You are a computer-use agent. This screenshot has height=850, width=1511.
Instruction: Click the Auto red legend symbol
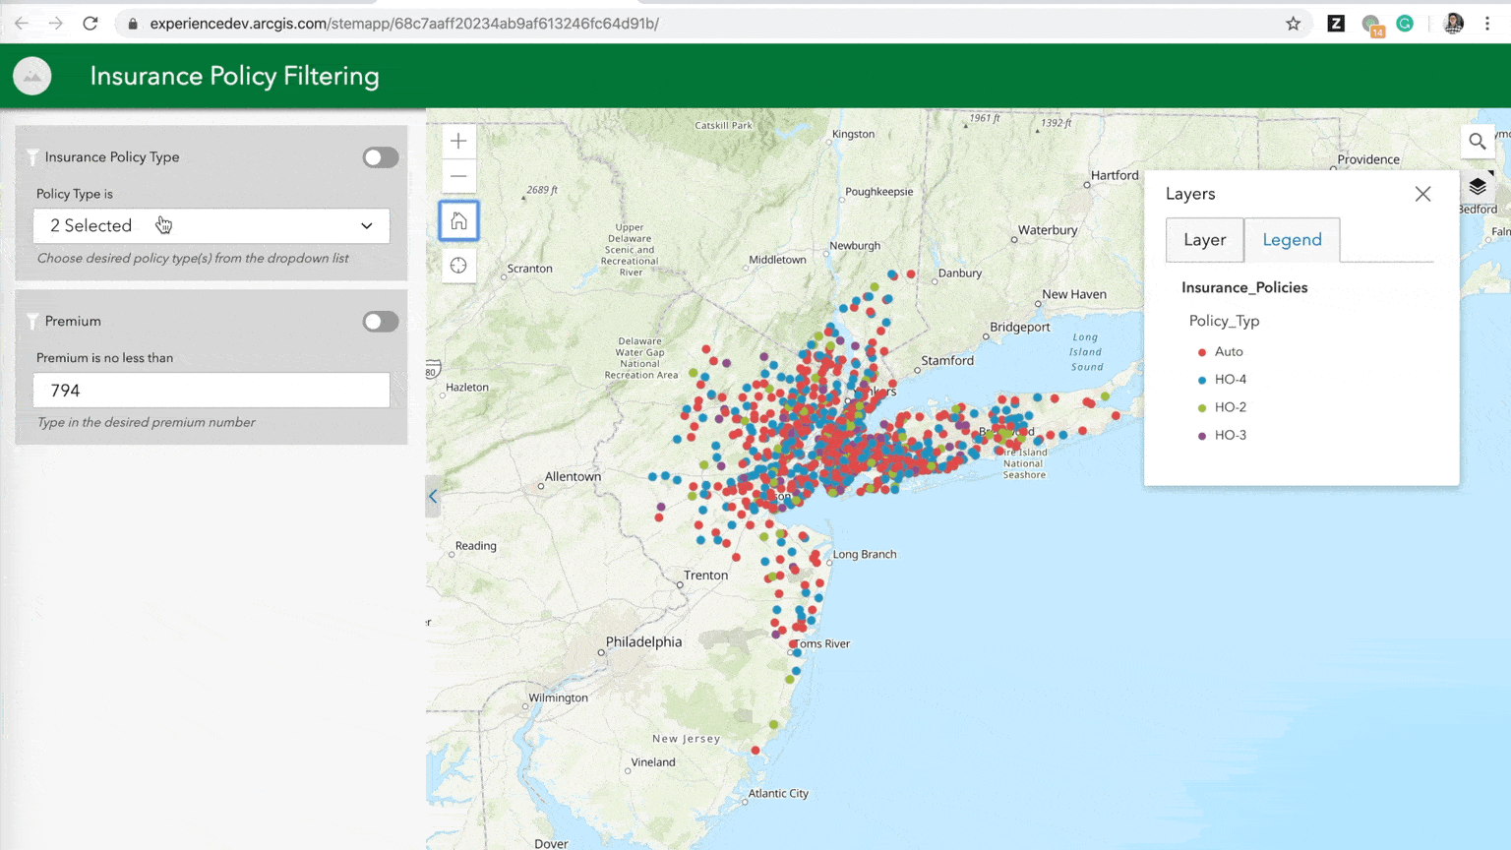(1202, 352)
